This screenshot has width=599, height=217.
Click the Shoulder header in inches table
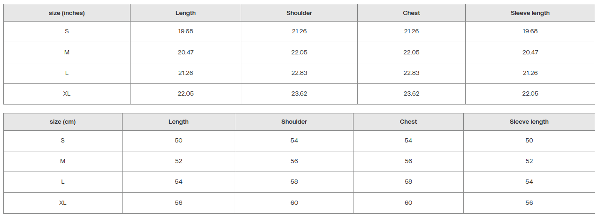tap(299, 13)
